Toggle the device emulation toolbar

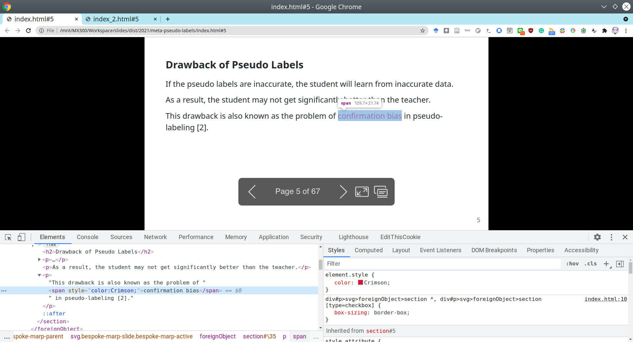click(x=21, y=237)
